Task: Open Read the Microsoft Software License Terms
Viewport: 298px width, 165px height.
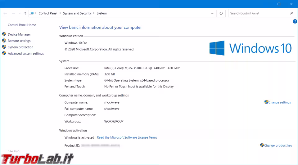Action: click(x=127, y=137)
